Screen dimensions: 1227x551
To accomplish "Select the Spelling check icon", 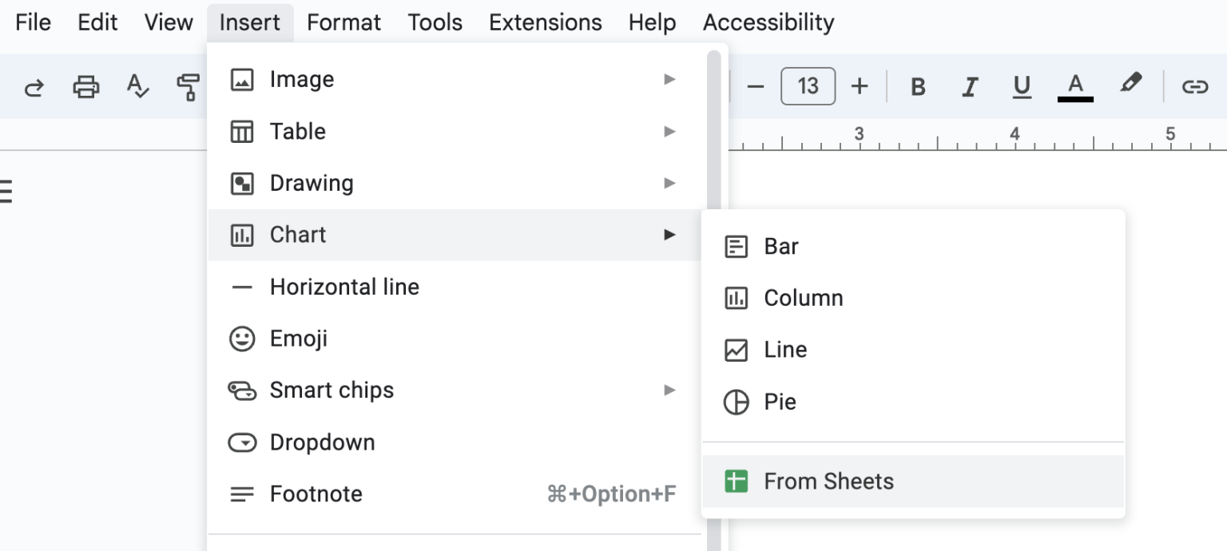I will pos(137,86).
